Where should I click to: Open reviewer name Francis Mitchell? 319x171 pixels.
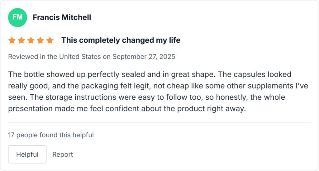pyautogui.click(x=62, y=17)
